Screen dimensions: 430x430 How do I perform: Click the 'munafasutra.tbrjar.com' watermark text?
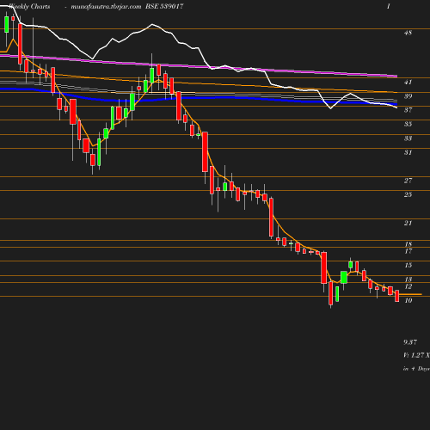(x=106, y=7)
